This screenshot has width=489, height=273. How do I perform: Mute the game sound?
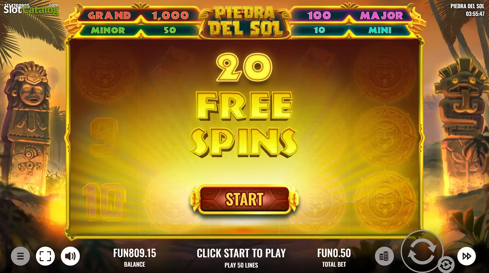pos(70,256)
